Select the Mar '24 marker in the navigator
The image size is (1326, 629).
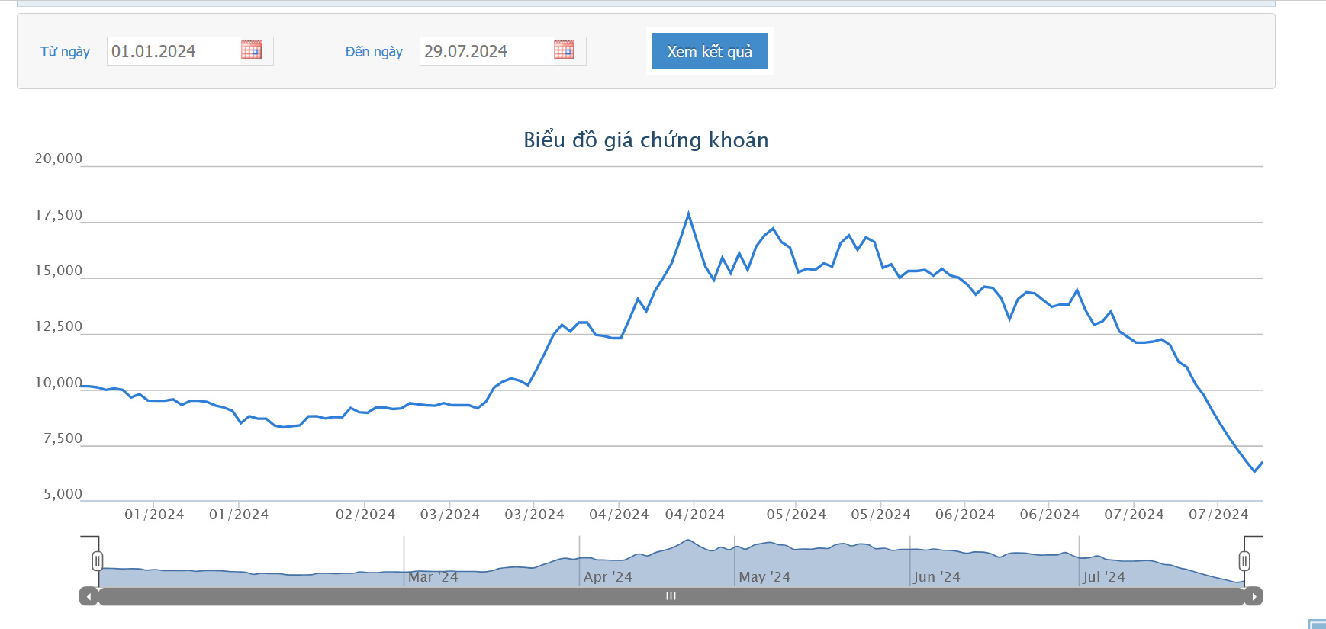point(433,577)
